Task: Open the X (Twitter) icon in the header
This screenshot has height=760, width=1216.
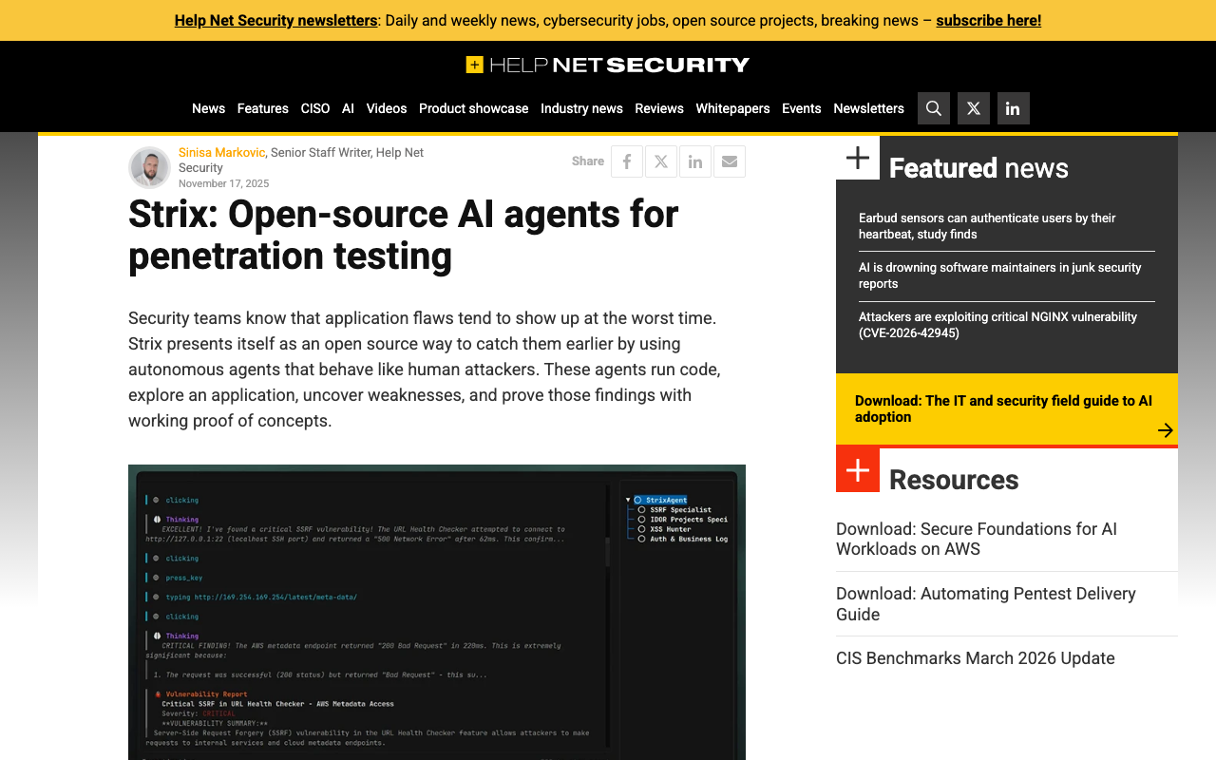Action: click(974, 108)
